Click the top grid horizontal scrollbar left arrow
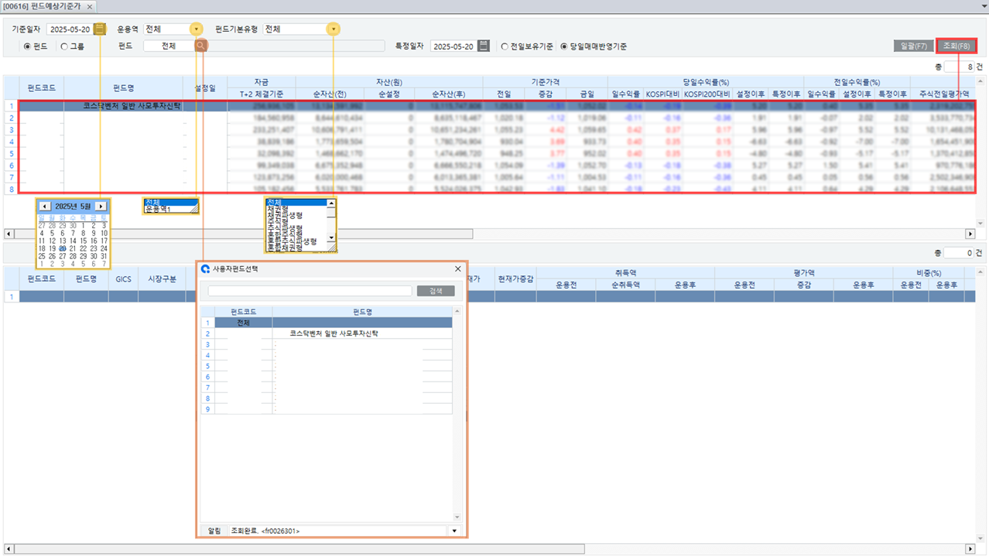This screenshot has width=989, height=557. 9,234
